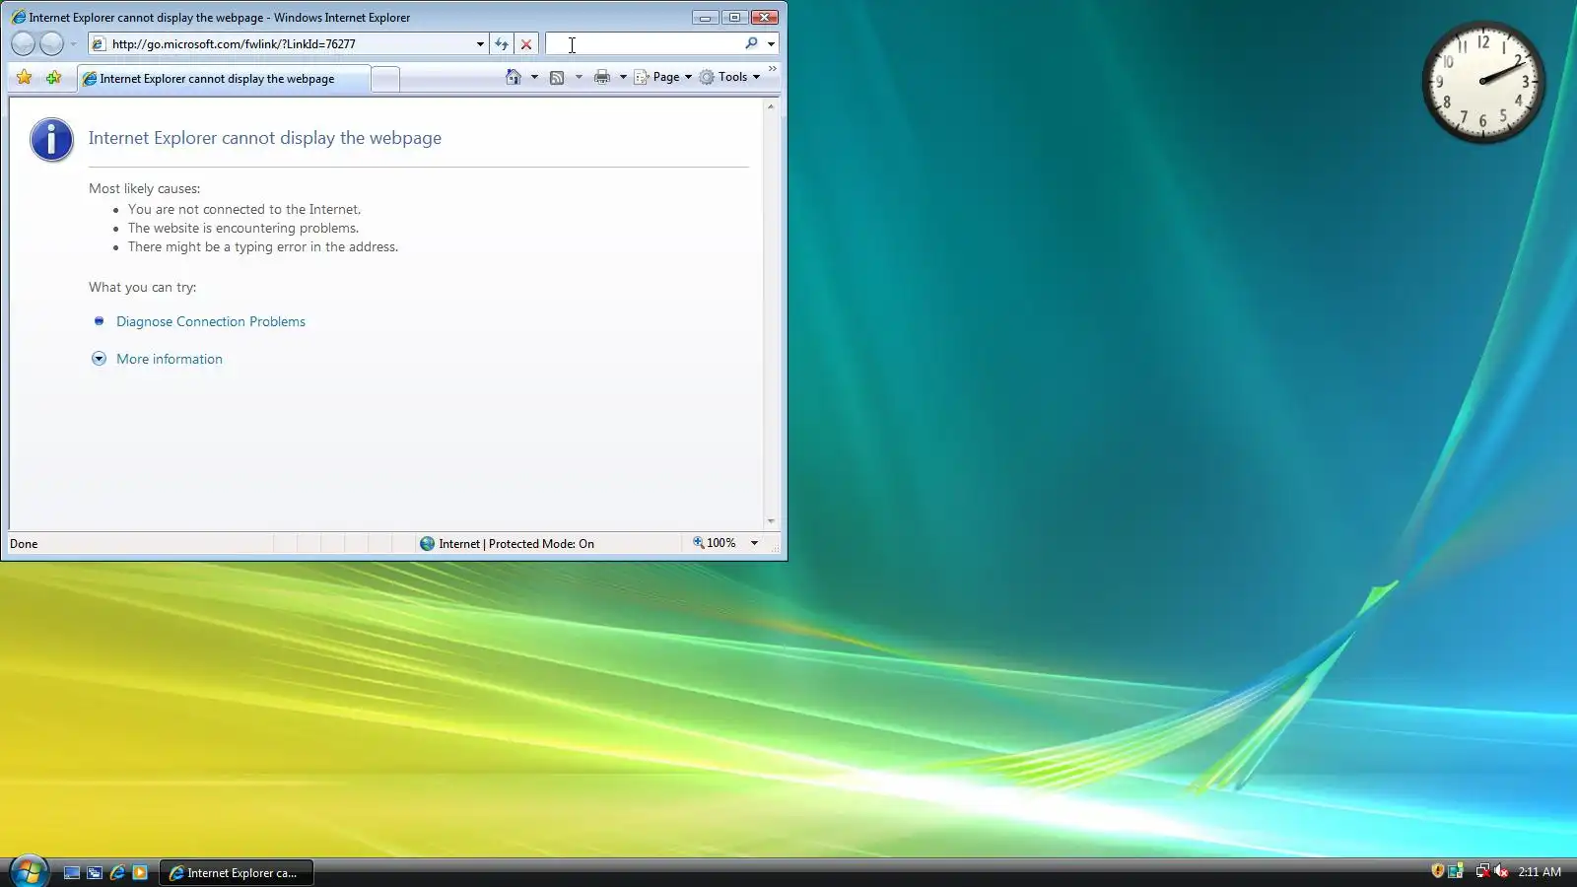Minimize the Internet Explorer window
Screen dimensions: 1577x887
point(705,17)
